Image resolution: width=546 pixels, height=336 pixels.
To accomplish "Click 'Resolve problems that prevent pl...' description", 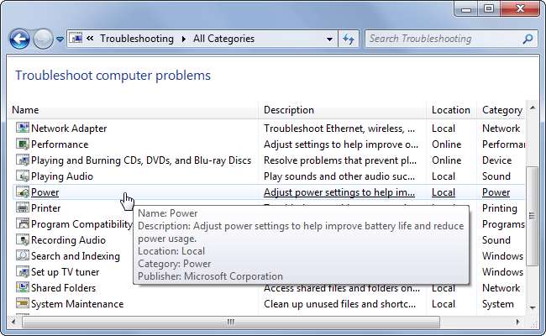I will pos(340,160).
